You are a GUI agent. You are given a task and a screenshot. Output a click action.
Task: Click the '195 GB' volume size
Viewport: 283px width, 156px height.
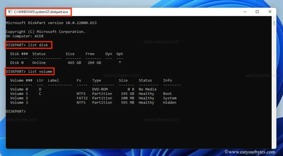(x=127, y=94)
